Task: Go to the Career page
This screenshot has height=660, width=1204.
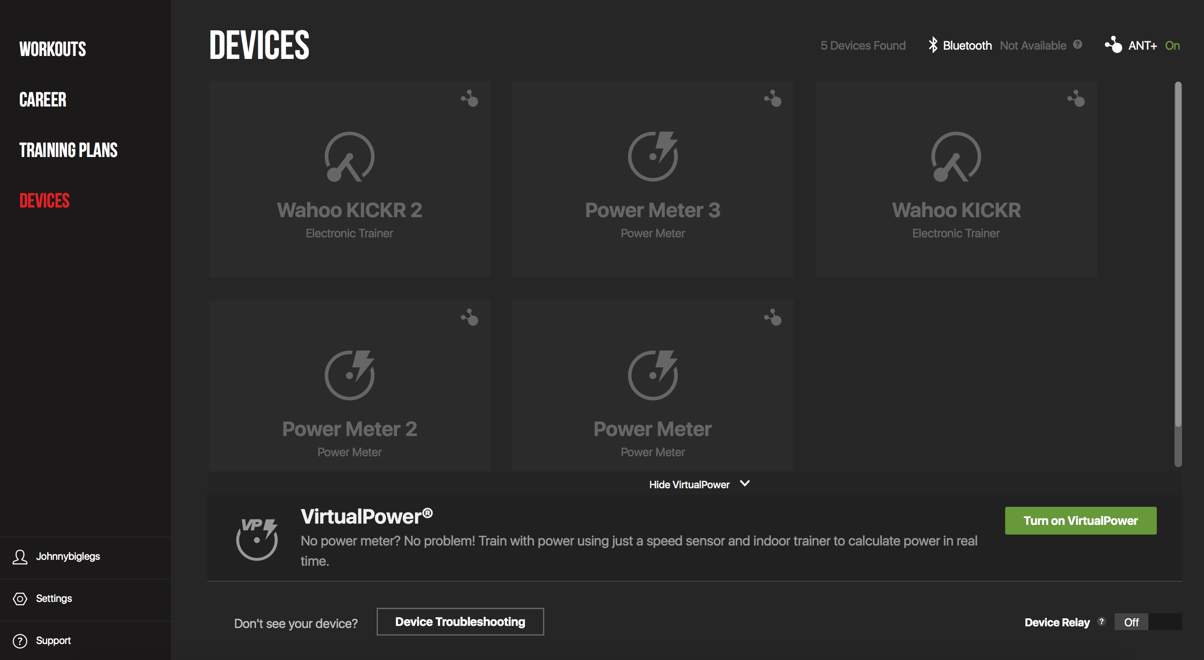Action: [43, 99]
